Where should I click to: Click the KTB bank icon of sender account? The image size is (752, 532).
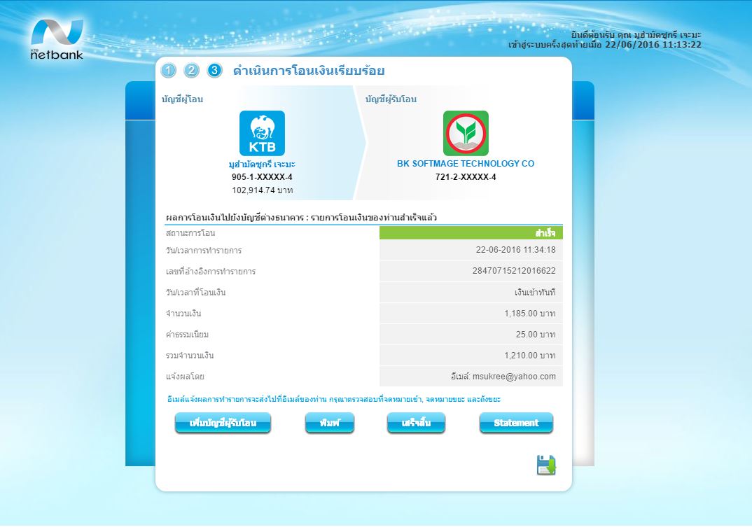tap(262, 133)
